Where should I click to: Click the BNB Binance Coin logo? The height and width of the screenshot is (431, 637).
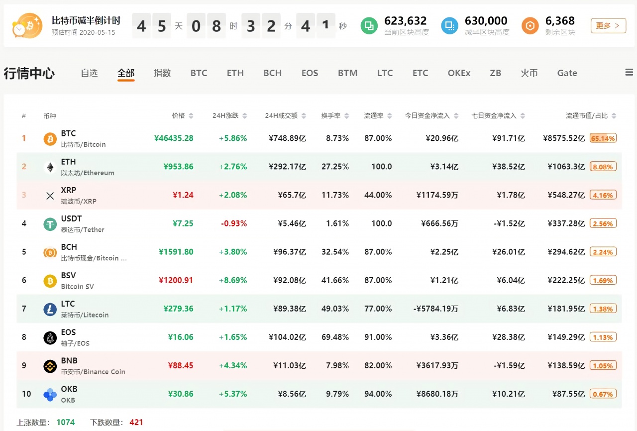50,366
